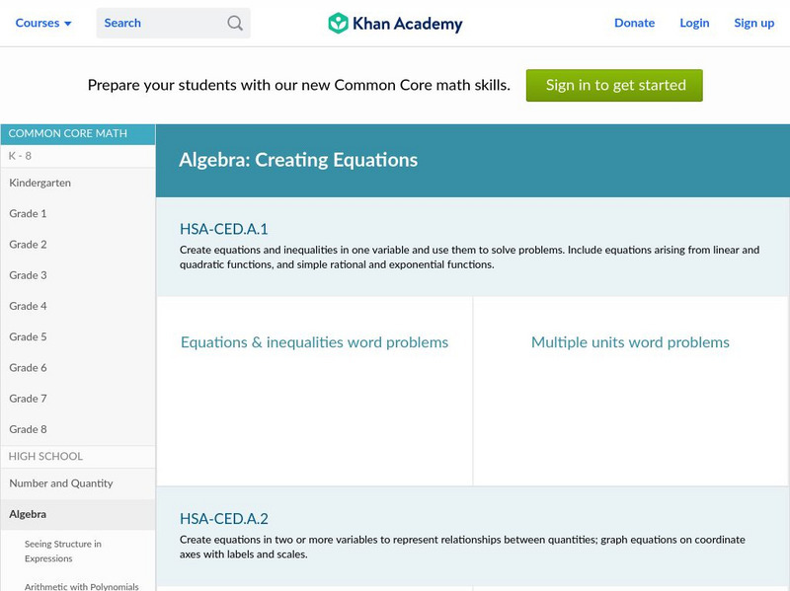790x591 pixels.
Task: Open the Donate link
Action: pos(634,23)
